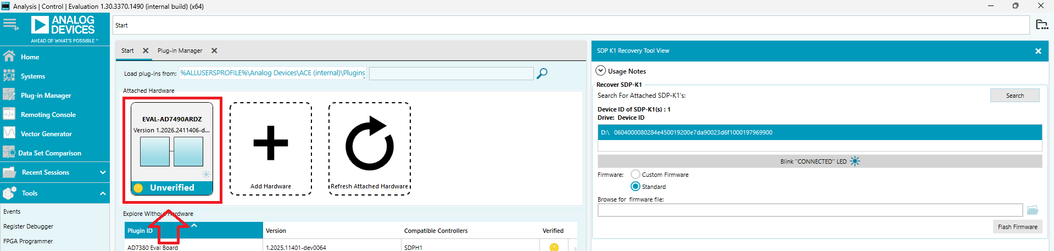1054x251 pixels.
Task: Switch to the Plug-in Manager tab
Action: (x=180, y=51)
